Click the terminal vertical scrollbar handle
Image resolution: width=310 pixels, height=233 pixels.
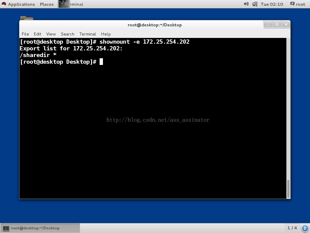(x=289, y=189)
